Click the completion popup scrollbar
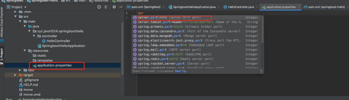Image resolution: width=349 pixels, height=100 pixels. click(x=262, y=29)
